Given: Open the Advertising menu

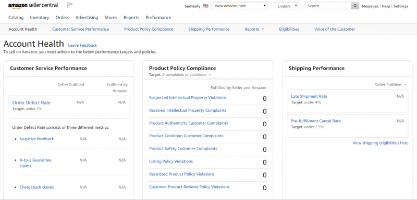Looking at the screenshot, I should tap(87, 18).
